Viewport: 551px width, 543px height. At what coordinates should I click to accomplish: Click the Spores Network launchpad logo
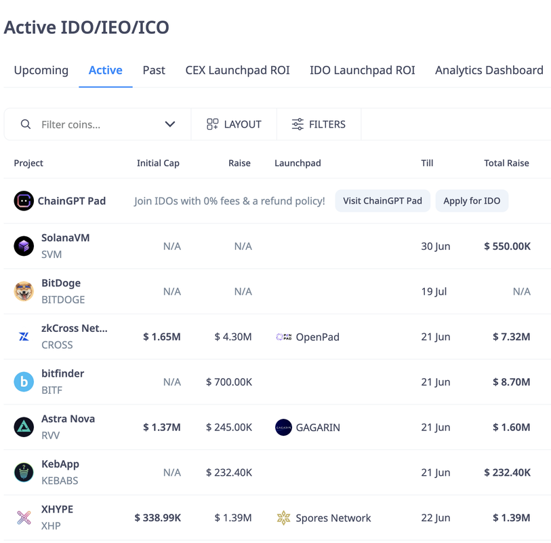(x=283, y=518)
